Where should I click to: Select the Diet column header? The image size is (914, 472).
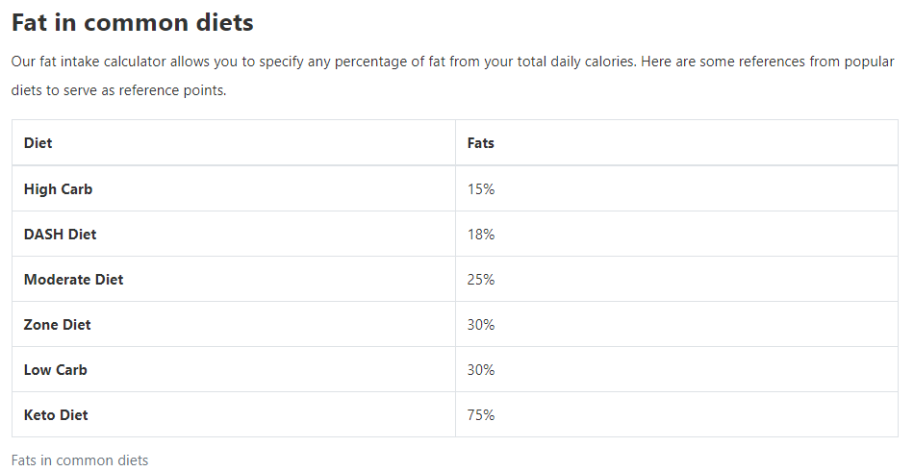point(38,143)
